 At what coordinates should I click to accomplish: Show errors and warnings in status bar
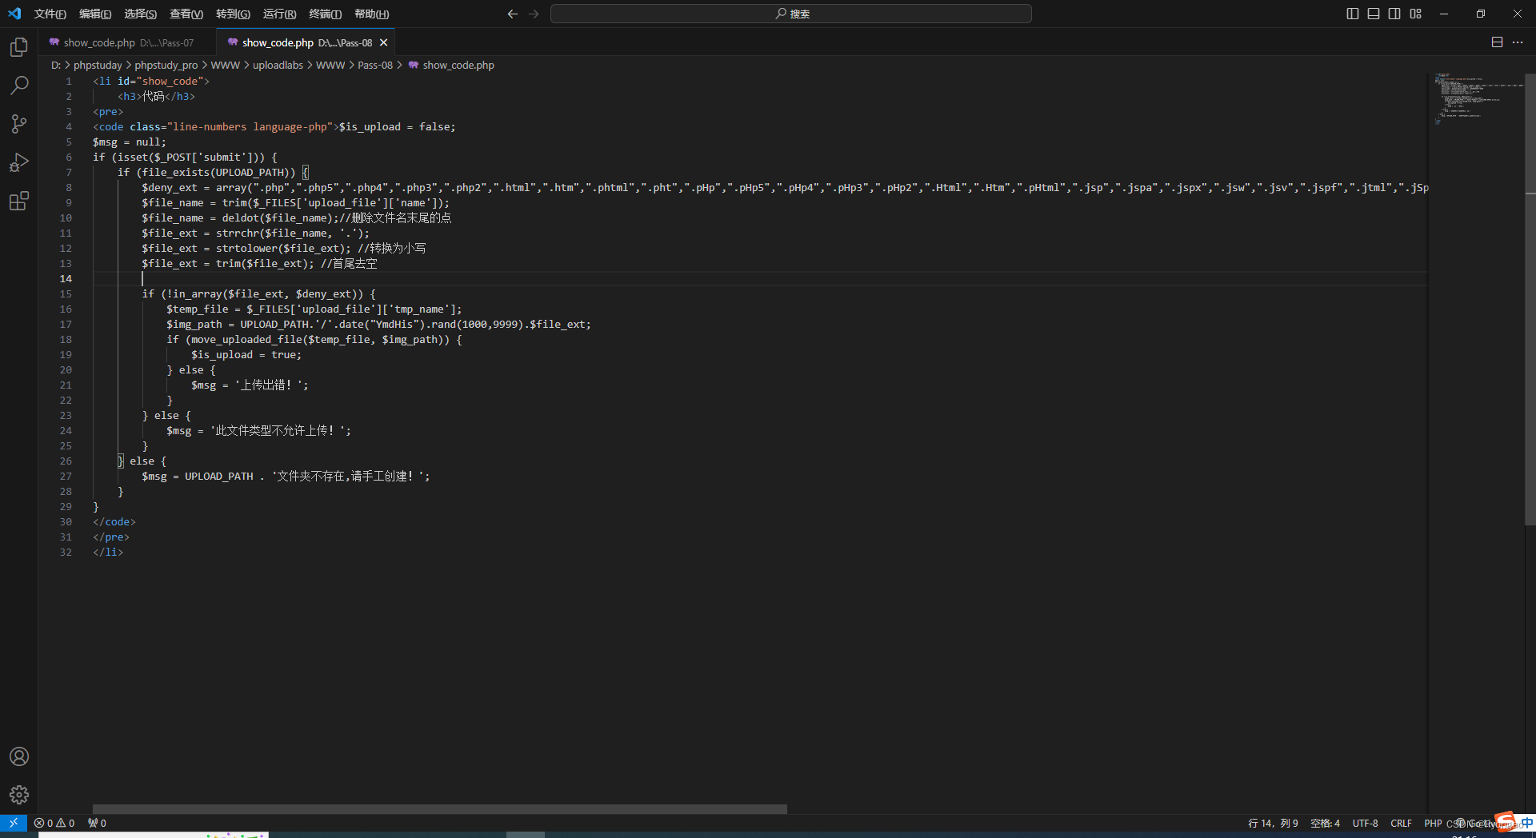(x=54, y=823)
